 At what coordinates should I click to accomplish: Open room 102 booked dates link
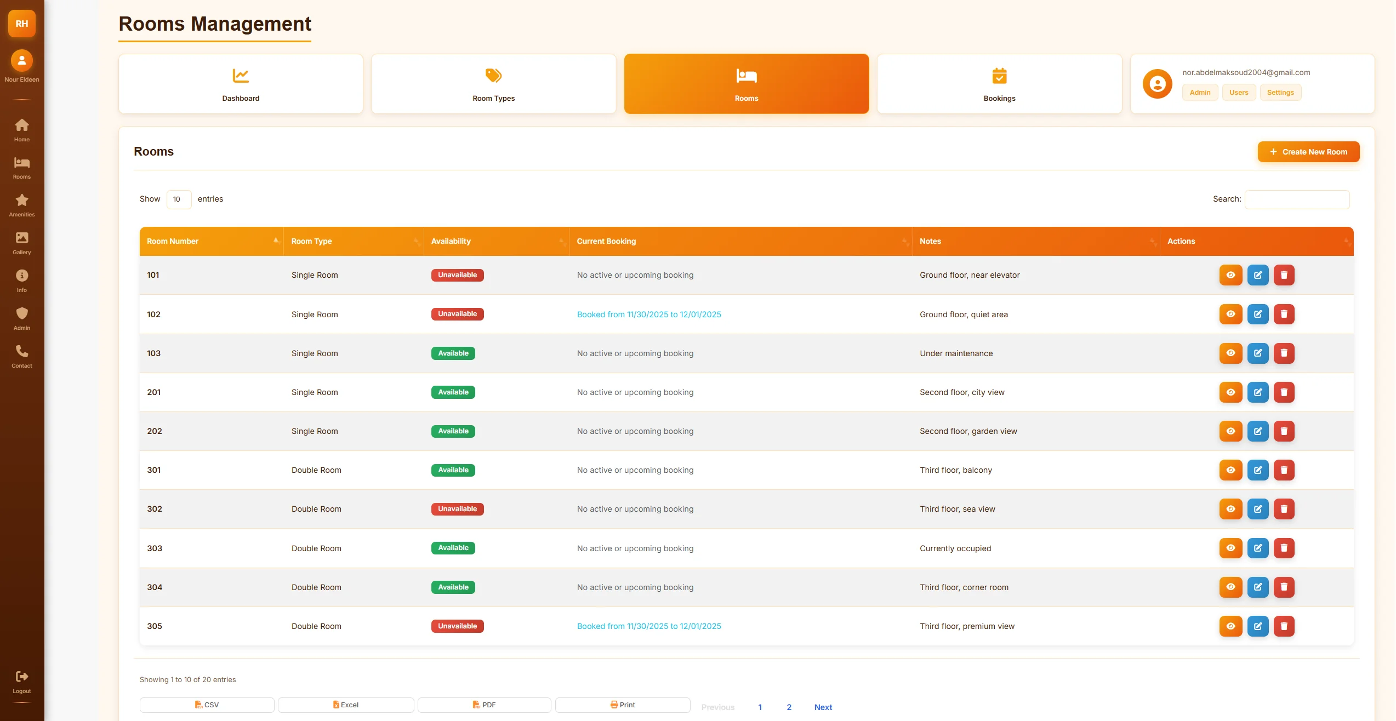649,314
